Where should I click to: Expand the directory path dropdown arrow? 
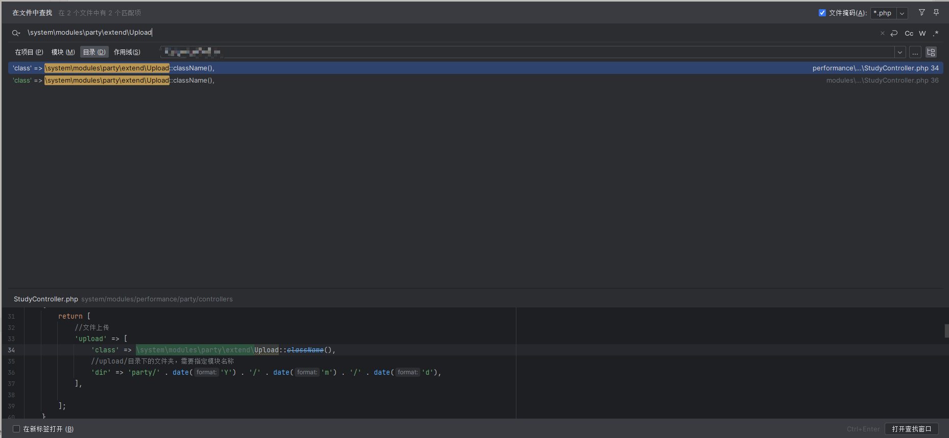click(899, 52)
